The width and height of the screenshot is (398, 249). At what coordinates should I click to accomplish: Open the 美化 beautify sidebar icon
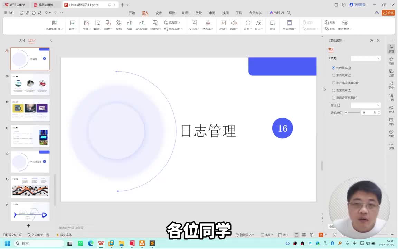coord(391,85)
